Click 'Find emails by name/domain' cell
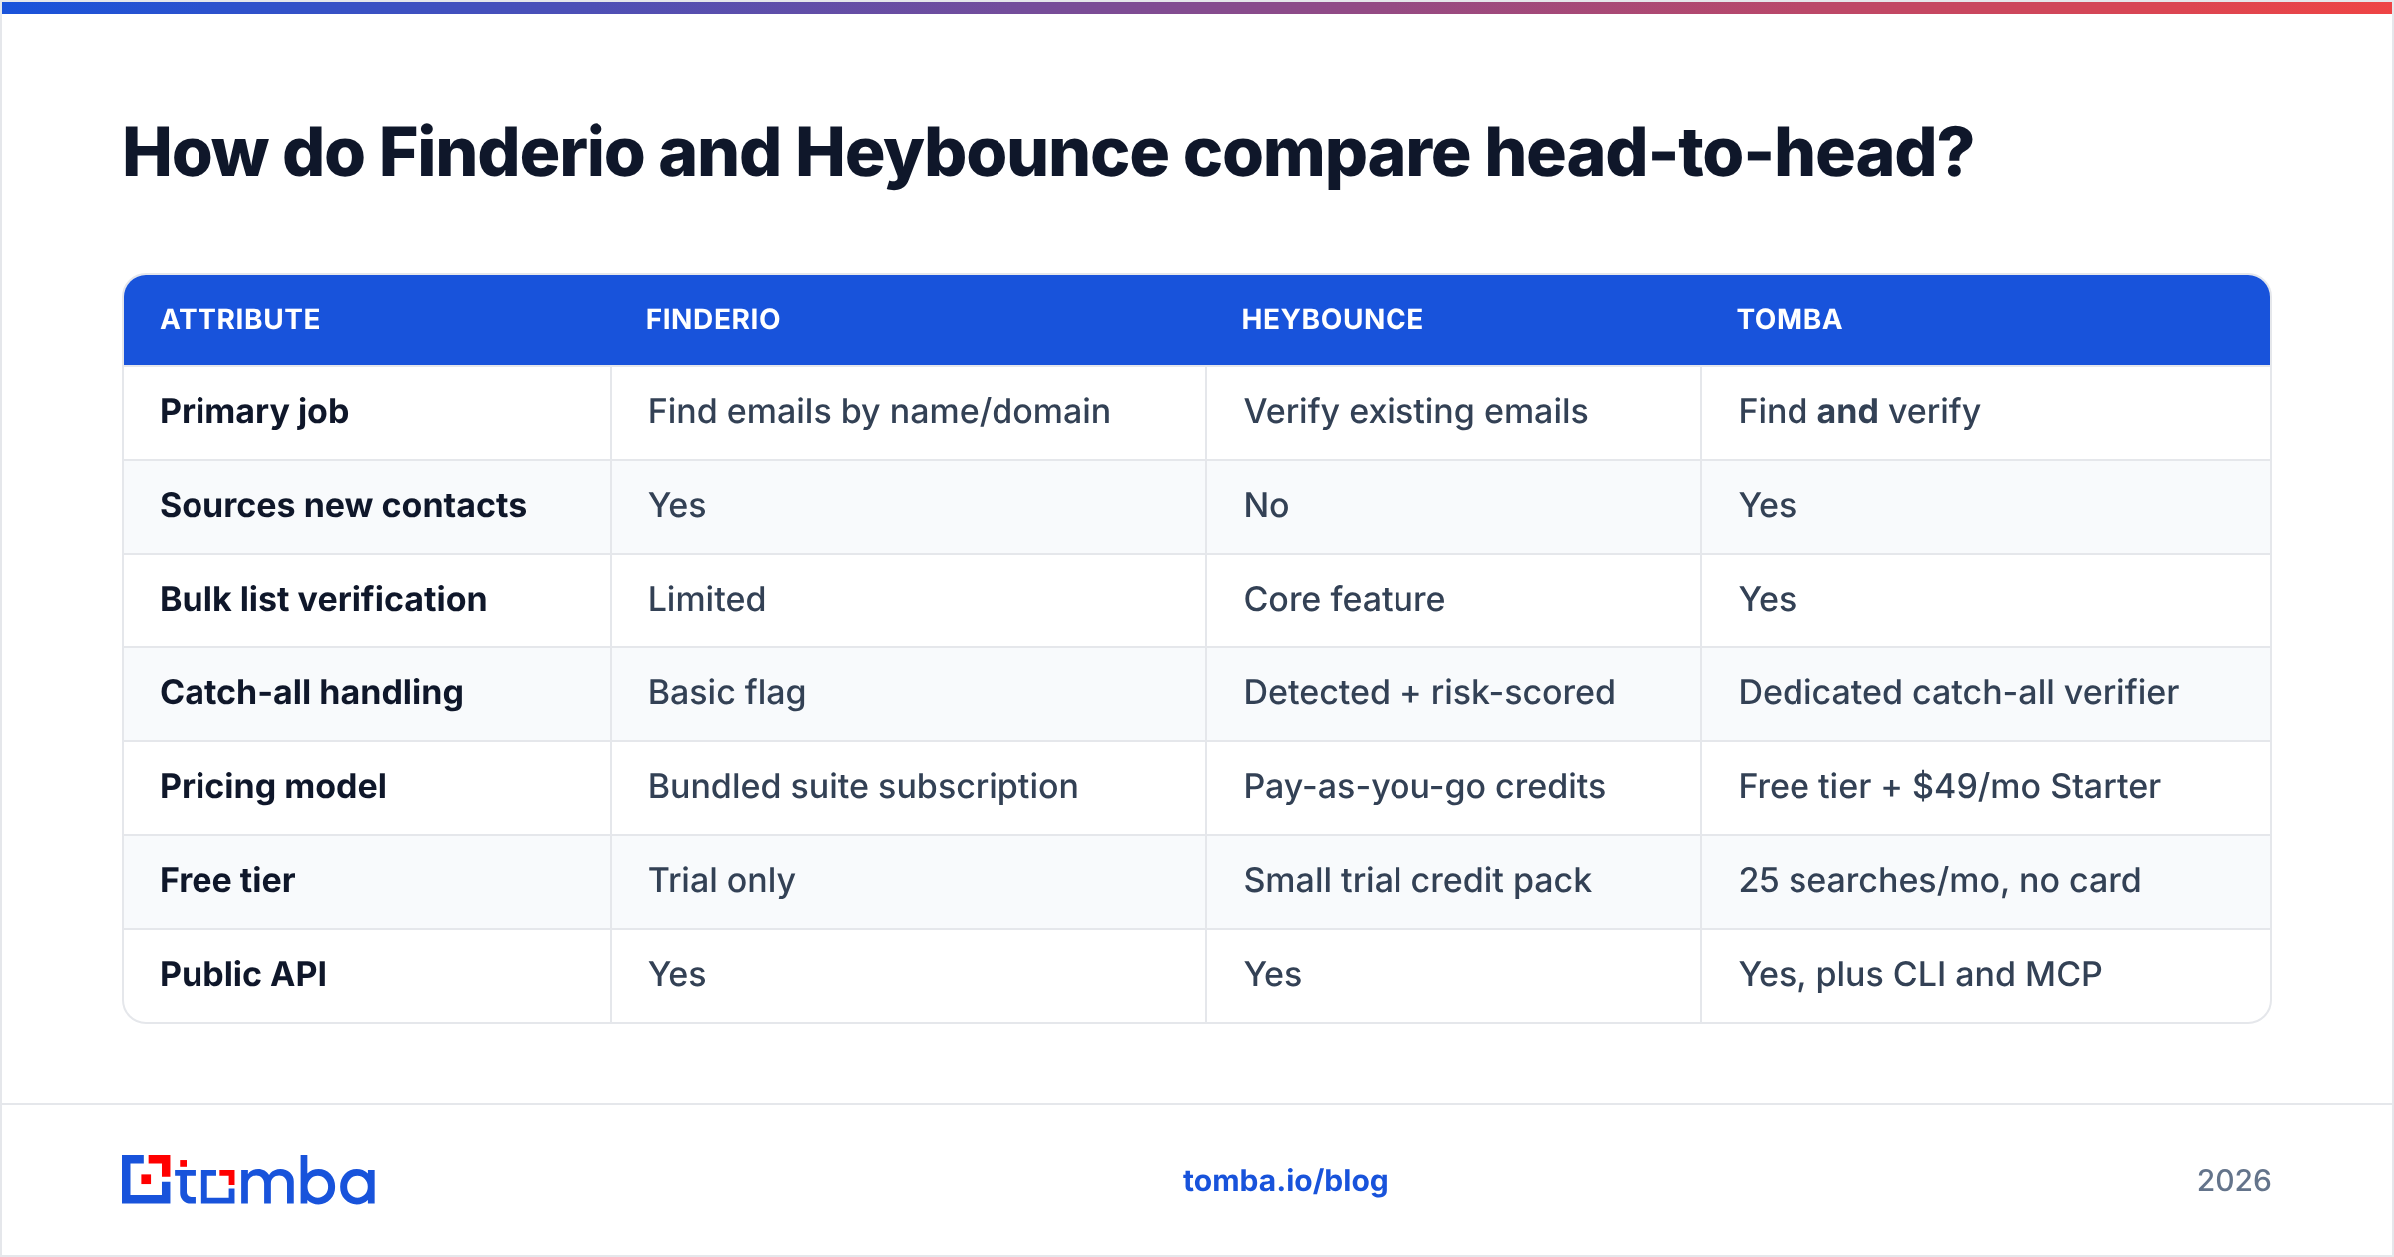This screenshot has width=2394, height=1257. point(879,411)
